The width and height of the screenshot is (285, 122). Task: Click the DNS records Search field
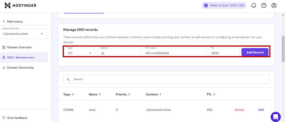166,79
